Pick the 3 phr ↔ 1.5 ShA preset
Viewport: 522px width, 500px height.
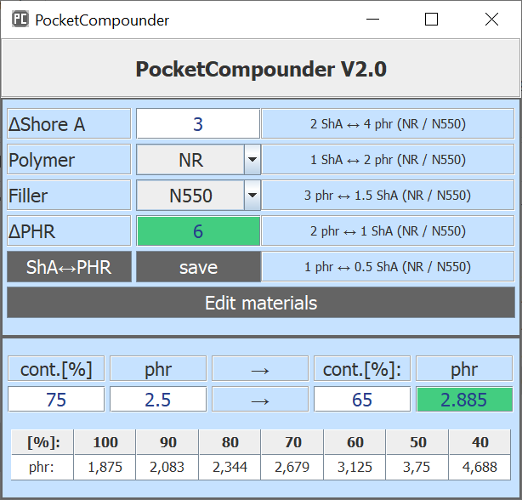point(387,196)
